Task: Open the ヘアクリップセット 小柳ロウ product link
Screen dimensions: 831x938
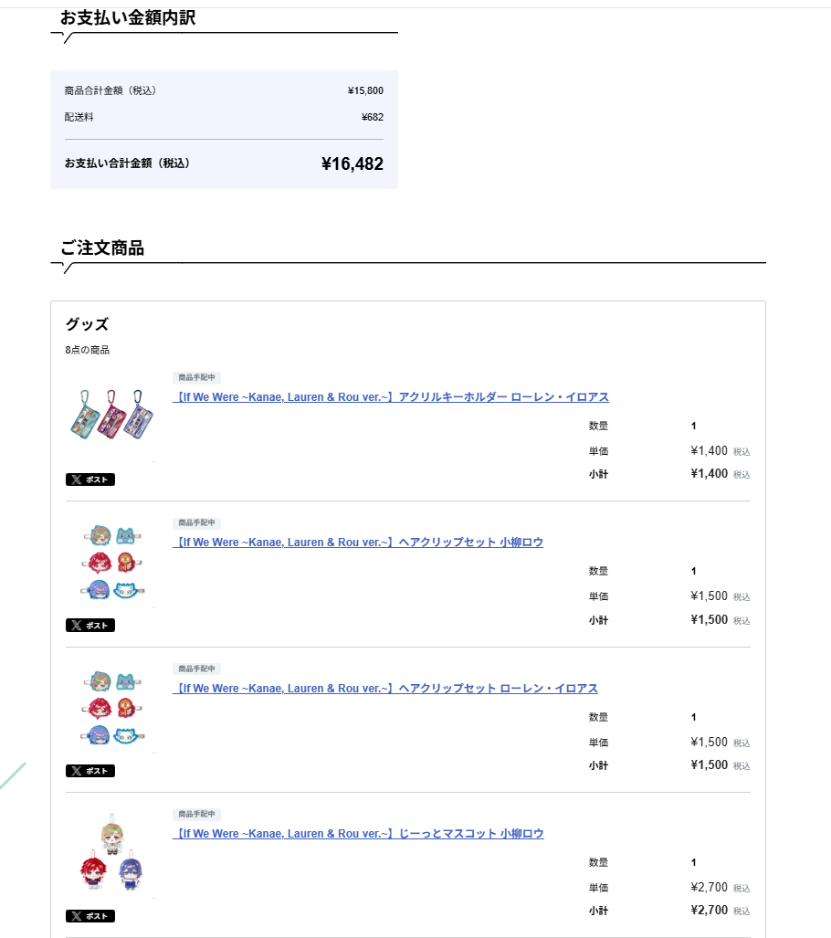Action: [x=358, y=543]
